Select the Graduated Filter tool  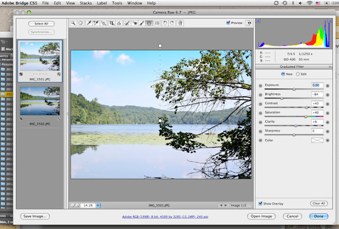[x=149, y=23]
